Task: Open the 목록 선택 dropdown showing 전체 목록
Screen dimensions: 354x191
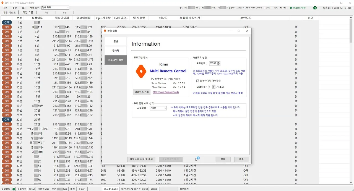Action: pos(55,7)
